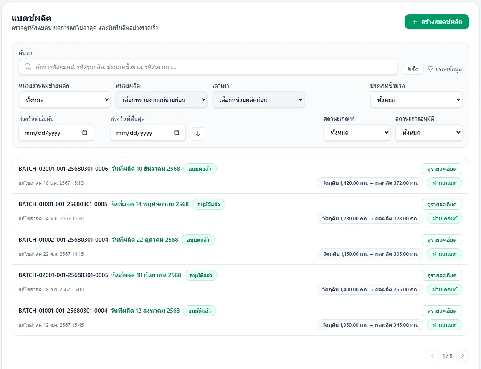This screenshot has width=481, height=369.
Task: Click แก้ไขล่าสุด 10 ธ.ค. 2567 15:10
Action: click(x=51, y=183)
